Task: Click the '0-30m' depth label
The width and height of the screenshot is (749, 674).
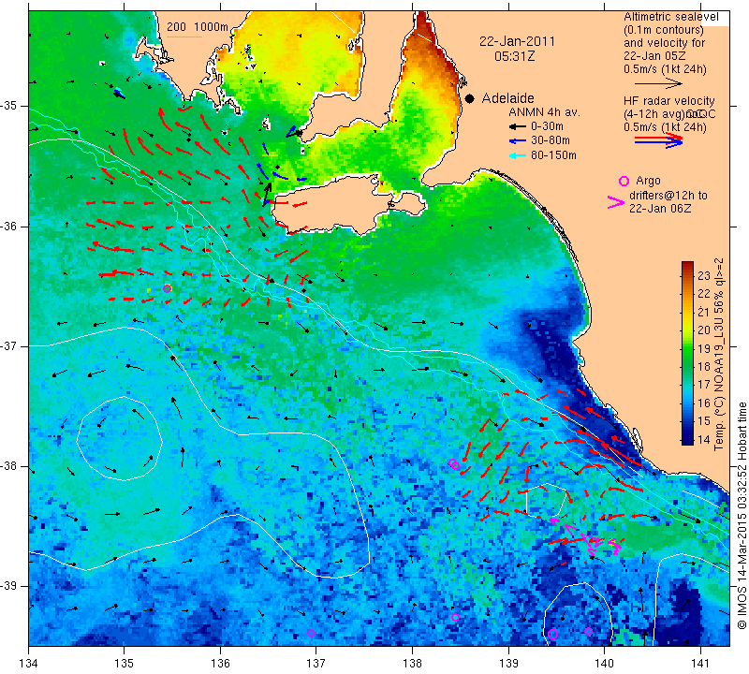Action: pos(547,126)
